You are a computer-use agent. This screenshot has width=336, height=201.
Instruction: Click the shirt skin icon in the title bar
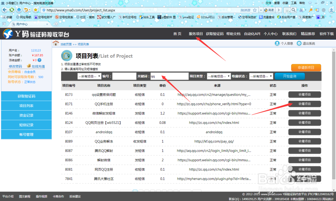[310, 3]
